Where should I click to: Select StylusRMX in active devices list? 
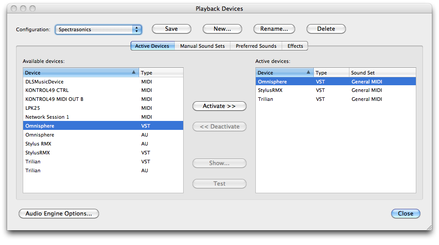coord(336,90)
